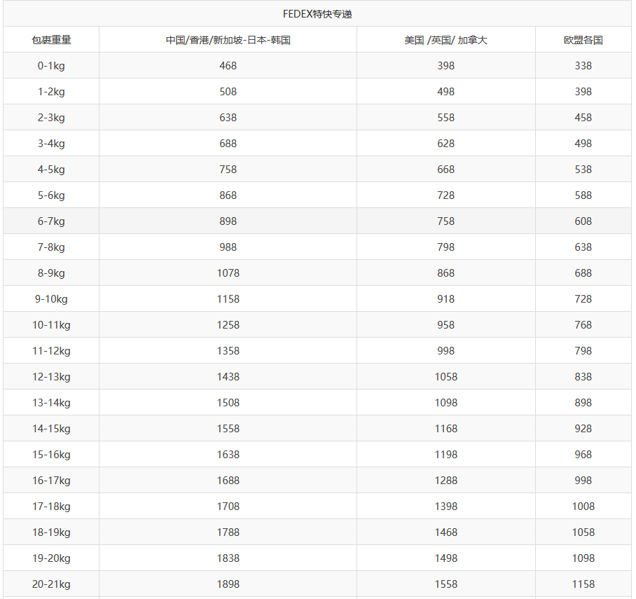The width and height of the screenshot is (636, 599).
Task: Select the 包裹重量 column header
Action: (x=51, y=40)
